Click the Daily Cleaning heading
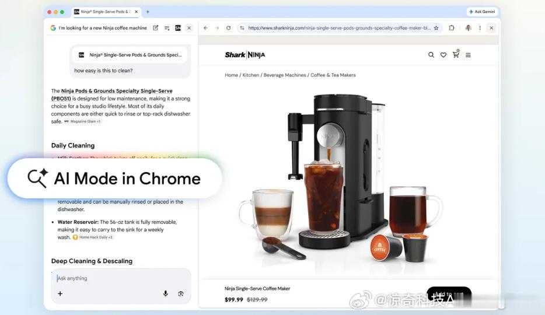 (73, 145)
